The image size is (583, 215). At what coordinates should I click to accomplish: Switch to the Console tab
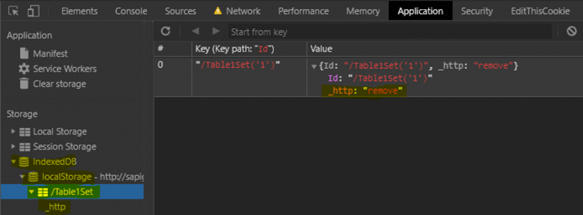coord(131,11)
